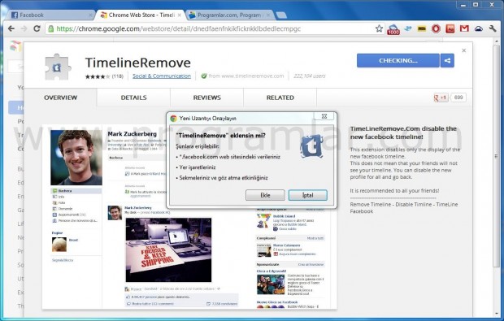Click the Google +1 button

click(441, 98)
